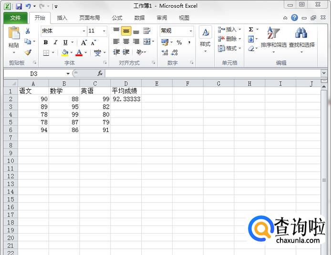Decrease decimal places
331x255 pixels.
[175, 52]
